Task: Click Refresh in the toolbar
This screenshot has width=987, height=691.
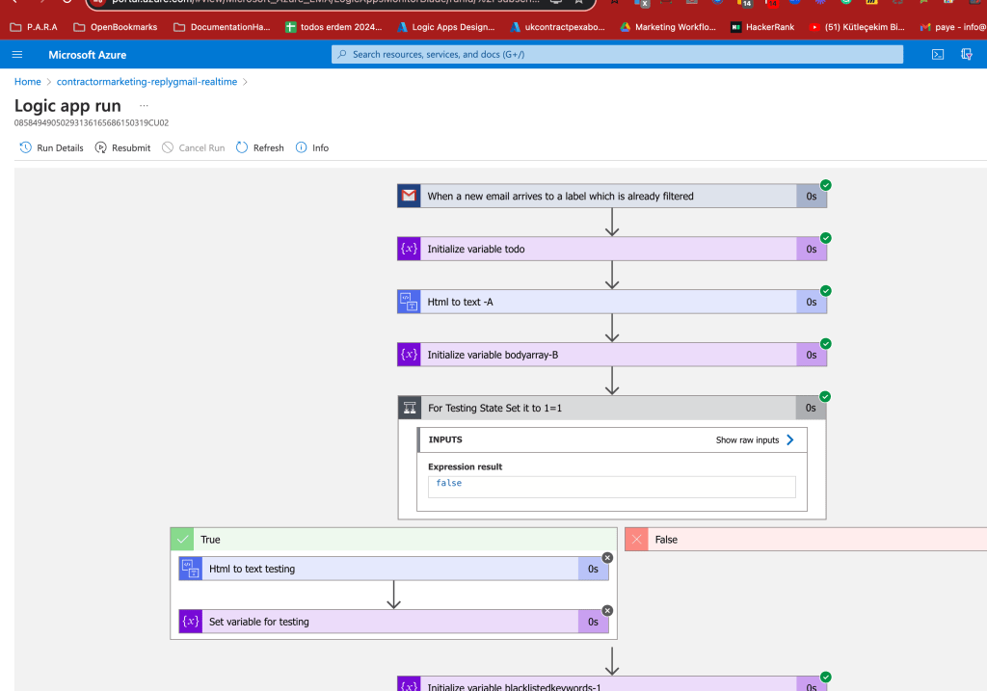Action: [260, 147]
